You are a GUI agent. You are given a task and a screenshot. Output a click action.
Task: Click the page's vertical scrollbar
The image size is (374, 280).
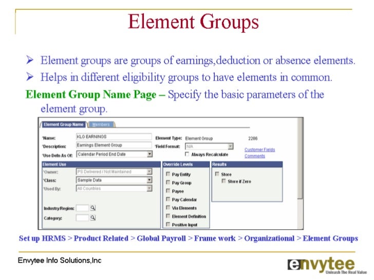300,173
